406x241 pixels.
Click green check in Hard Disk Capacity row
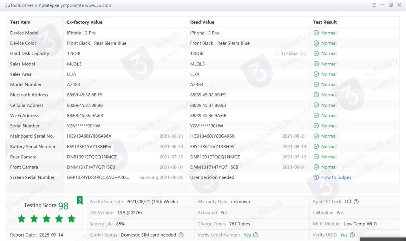click(x=316, y=53)
